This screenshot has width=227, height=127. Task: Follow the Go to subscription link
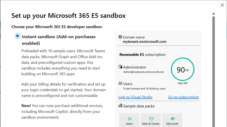coord(183,97)
